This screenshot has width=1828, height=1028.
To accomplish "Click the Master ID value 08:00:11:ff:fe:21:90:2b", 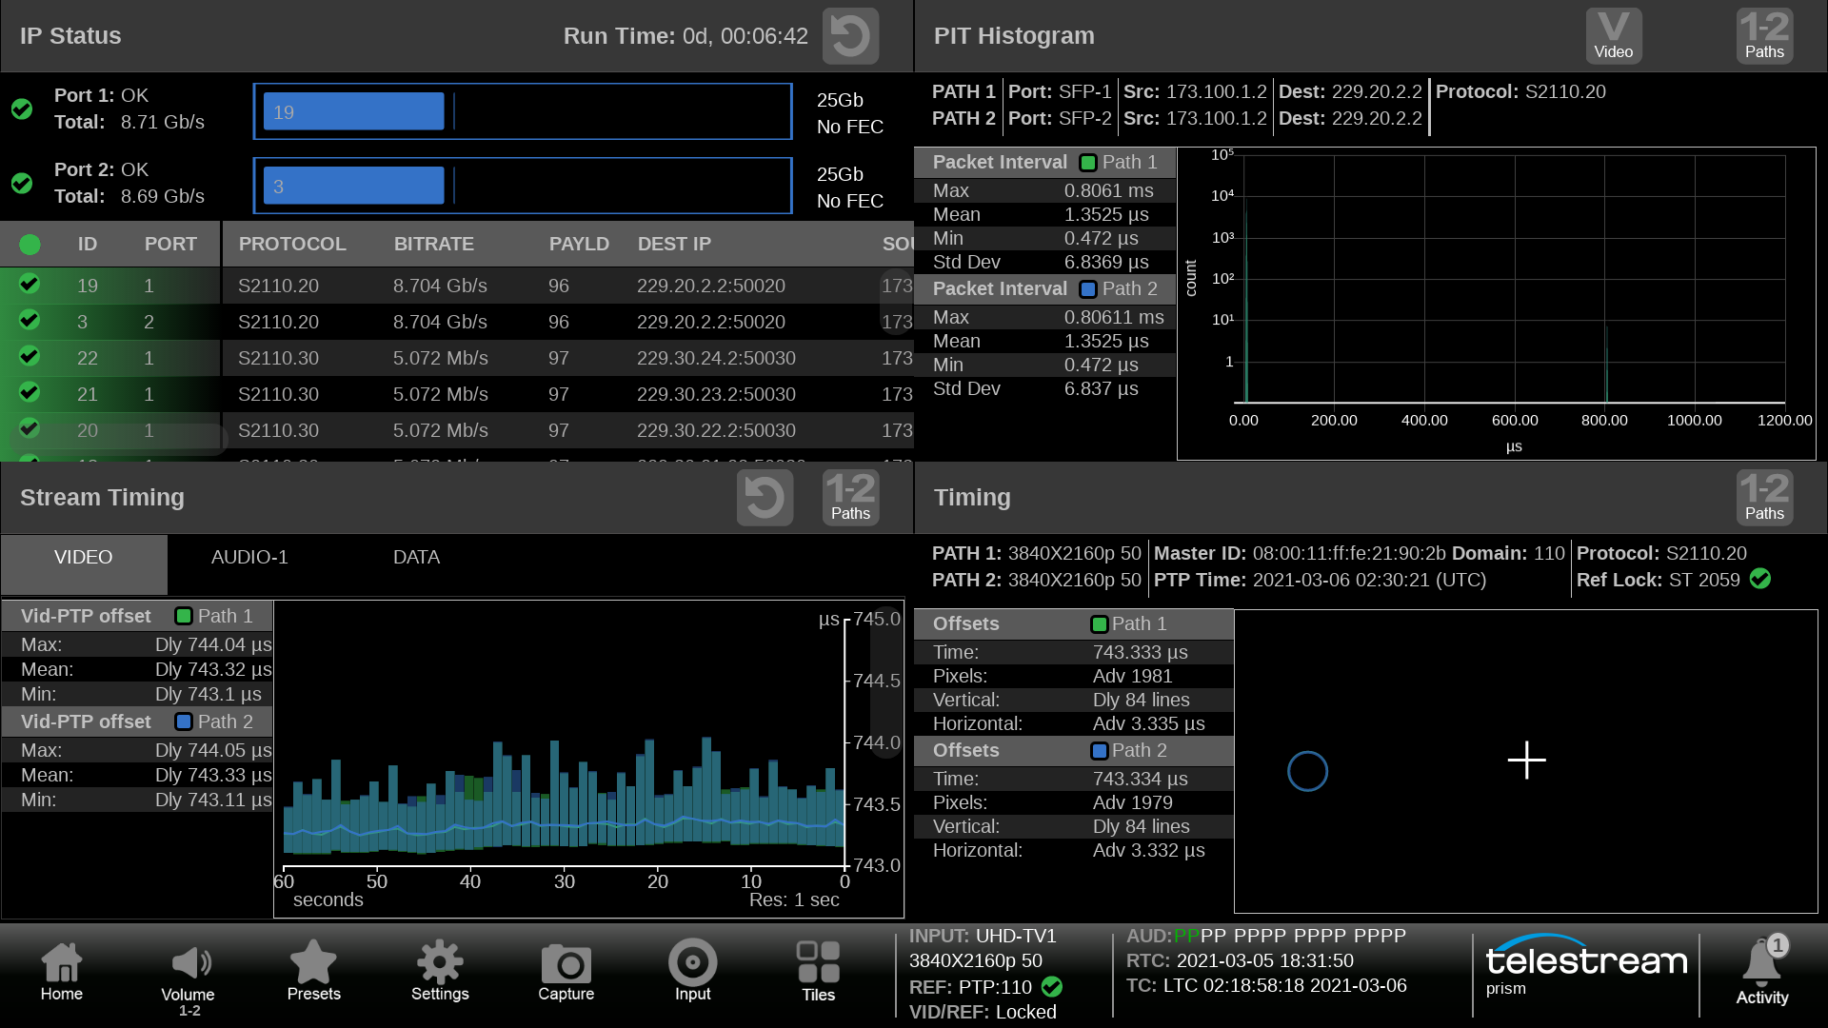I will coord(1349,553).
